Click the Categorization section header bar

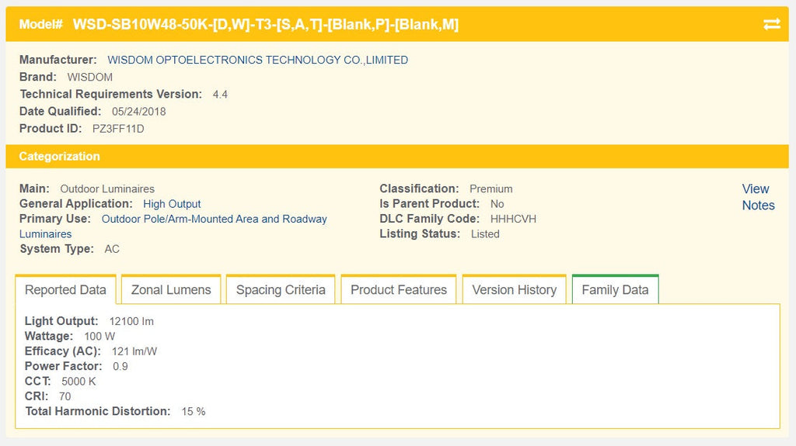397,156
